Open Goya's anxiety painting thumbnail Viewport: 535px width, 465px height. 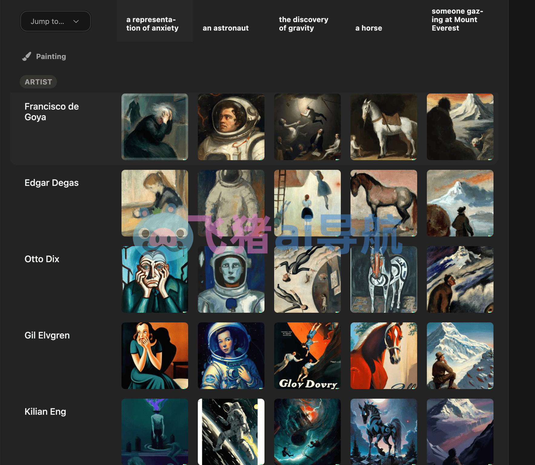(x=155, y=127)
